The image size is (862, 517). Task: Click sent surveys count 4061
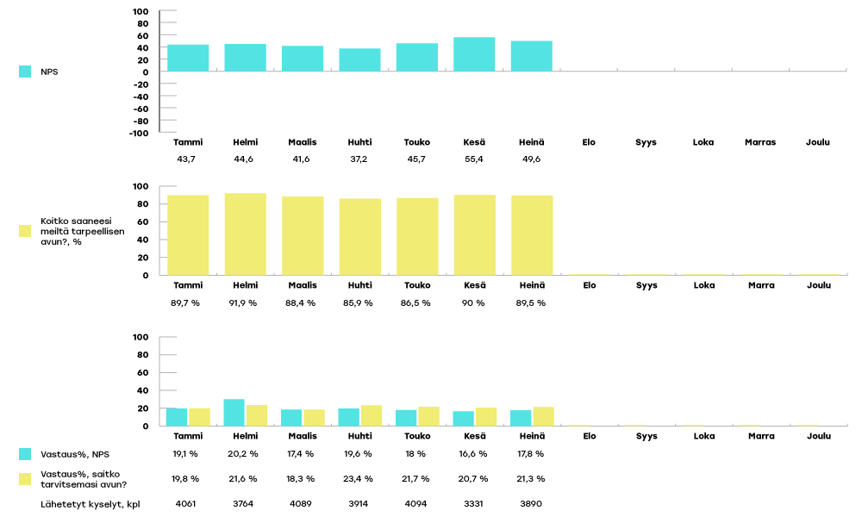point(186,503)
